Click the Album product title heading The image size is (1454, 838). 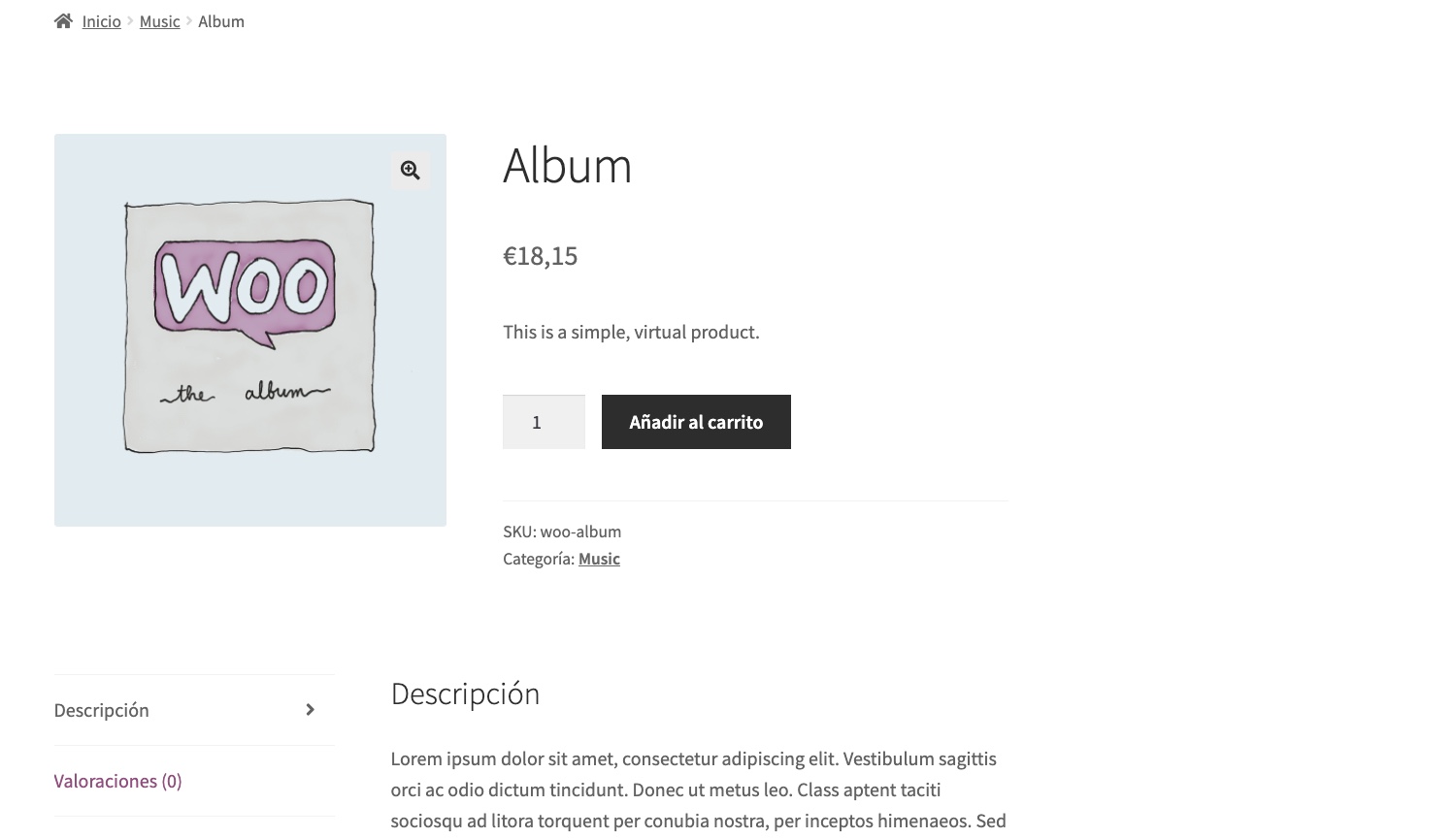(567, 166)
